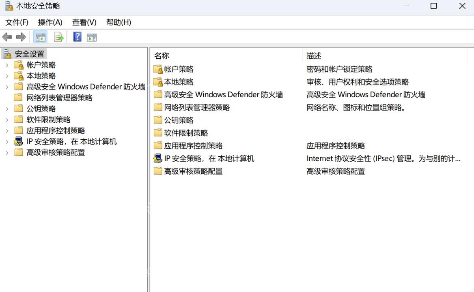Click the 网络列表管理器策略 folder icon in the tree
This screenshot has height=292, width=474.
click(18, 98)
